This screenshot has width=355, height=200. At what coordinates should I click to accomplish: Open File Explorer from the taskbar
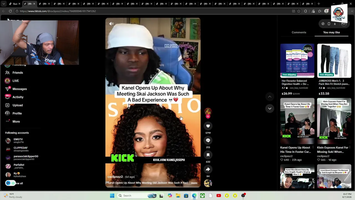click(x=178, y=196)
